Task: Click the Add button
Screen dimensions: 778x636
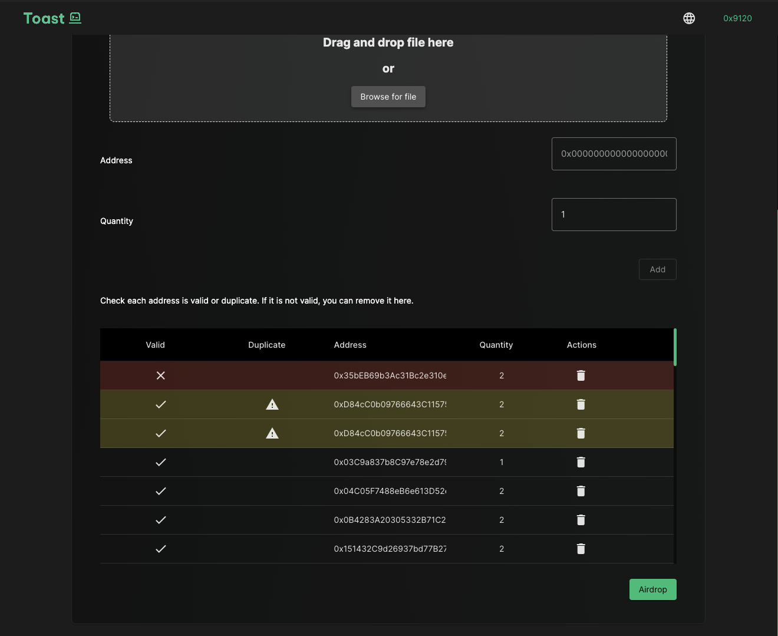Action: [x=658, y=269]
